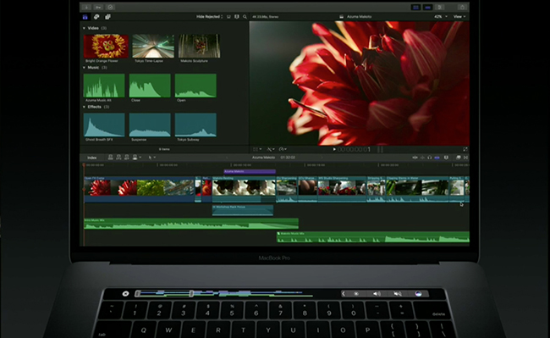Tap the Touch Bar close circle icon
Viewport: 550px width, 338px height.
tap(125, 293)
